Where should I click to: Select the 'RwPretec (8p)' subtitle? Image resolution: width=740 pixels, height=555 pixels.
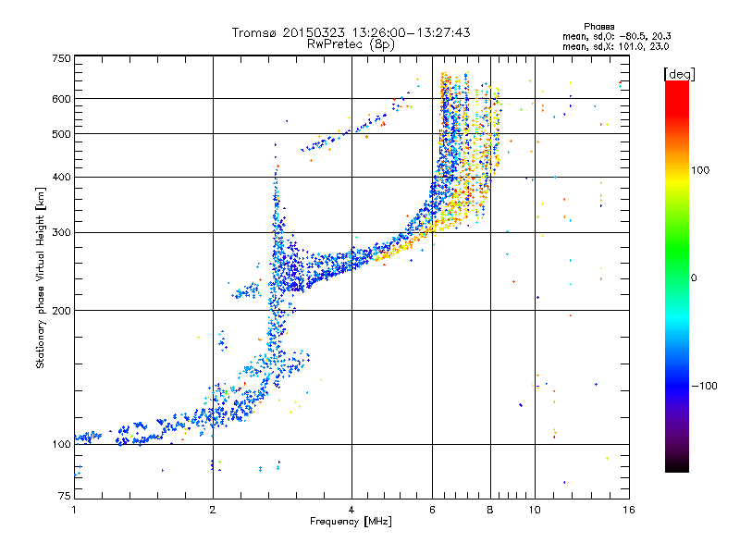351,44
